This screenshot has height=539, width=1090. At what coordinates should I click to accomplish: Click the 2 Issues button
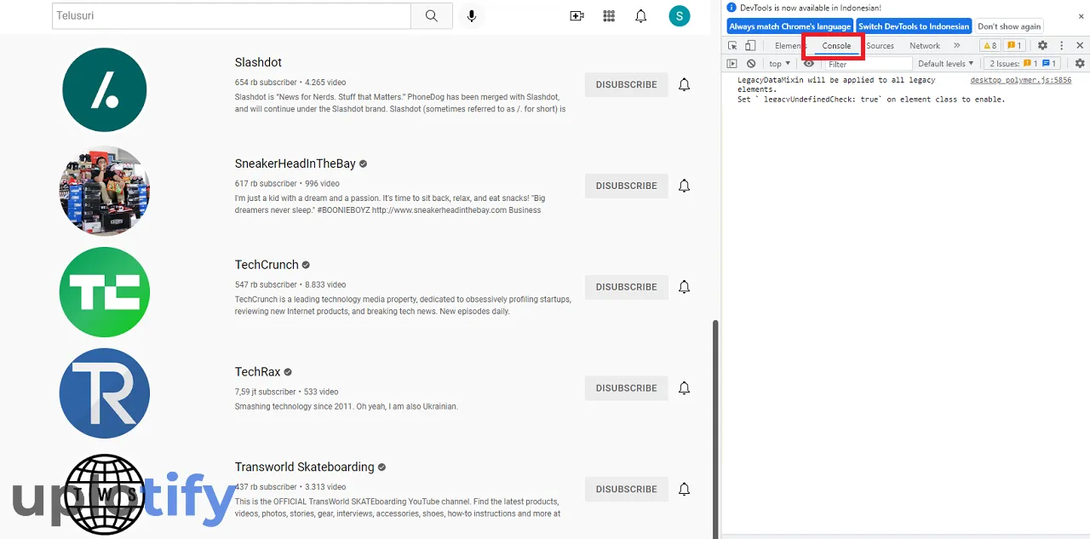pyautogui.click(x=1022, y=64)
